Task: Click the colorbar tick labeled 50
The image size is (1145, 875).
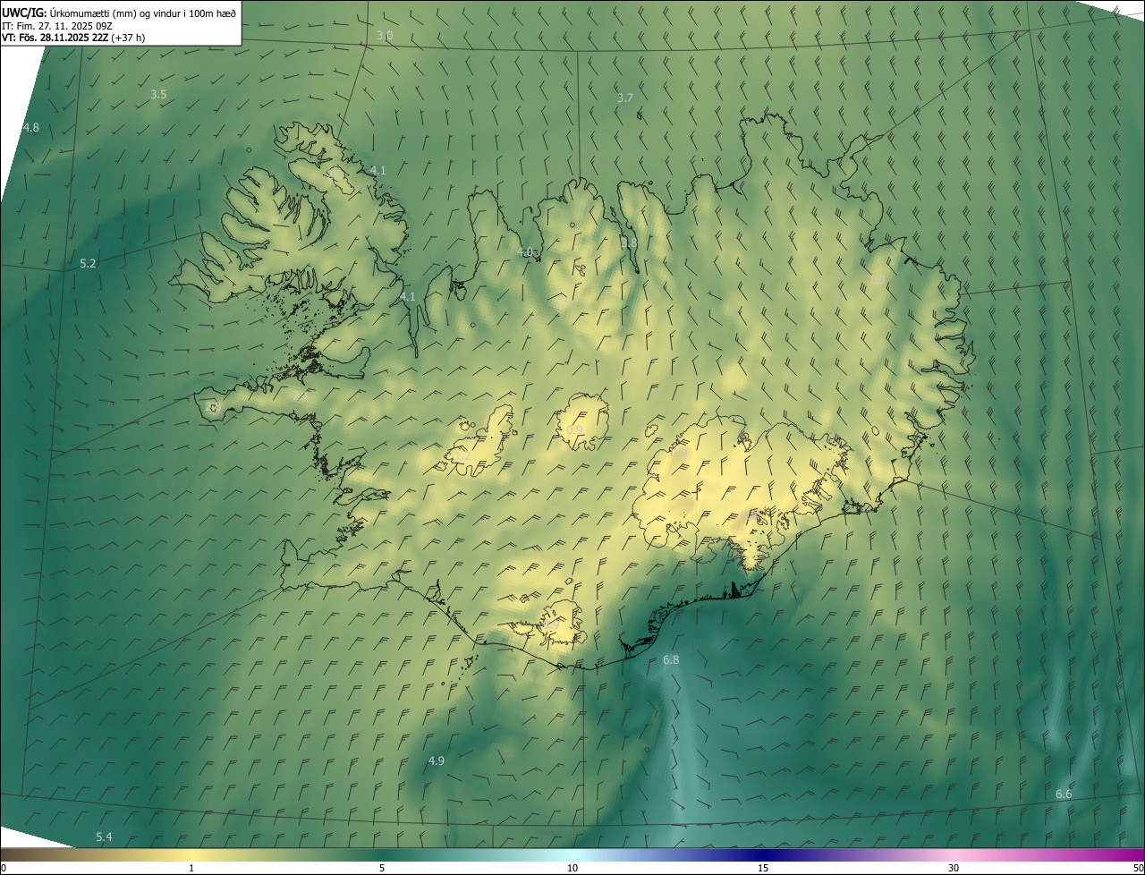Action: (1138, 868)
